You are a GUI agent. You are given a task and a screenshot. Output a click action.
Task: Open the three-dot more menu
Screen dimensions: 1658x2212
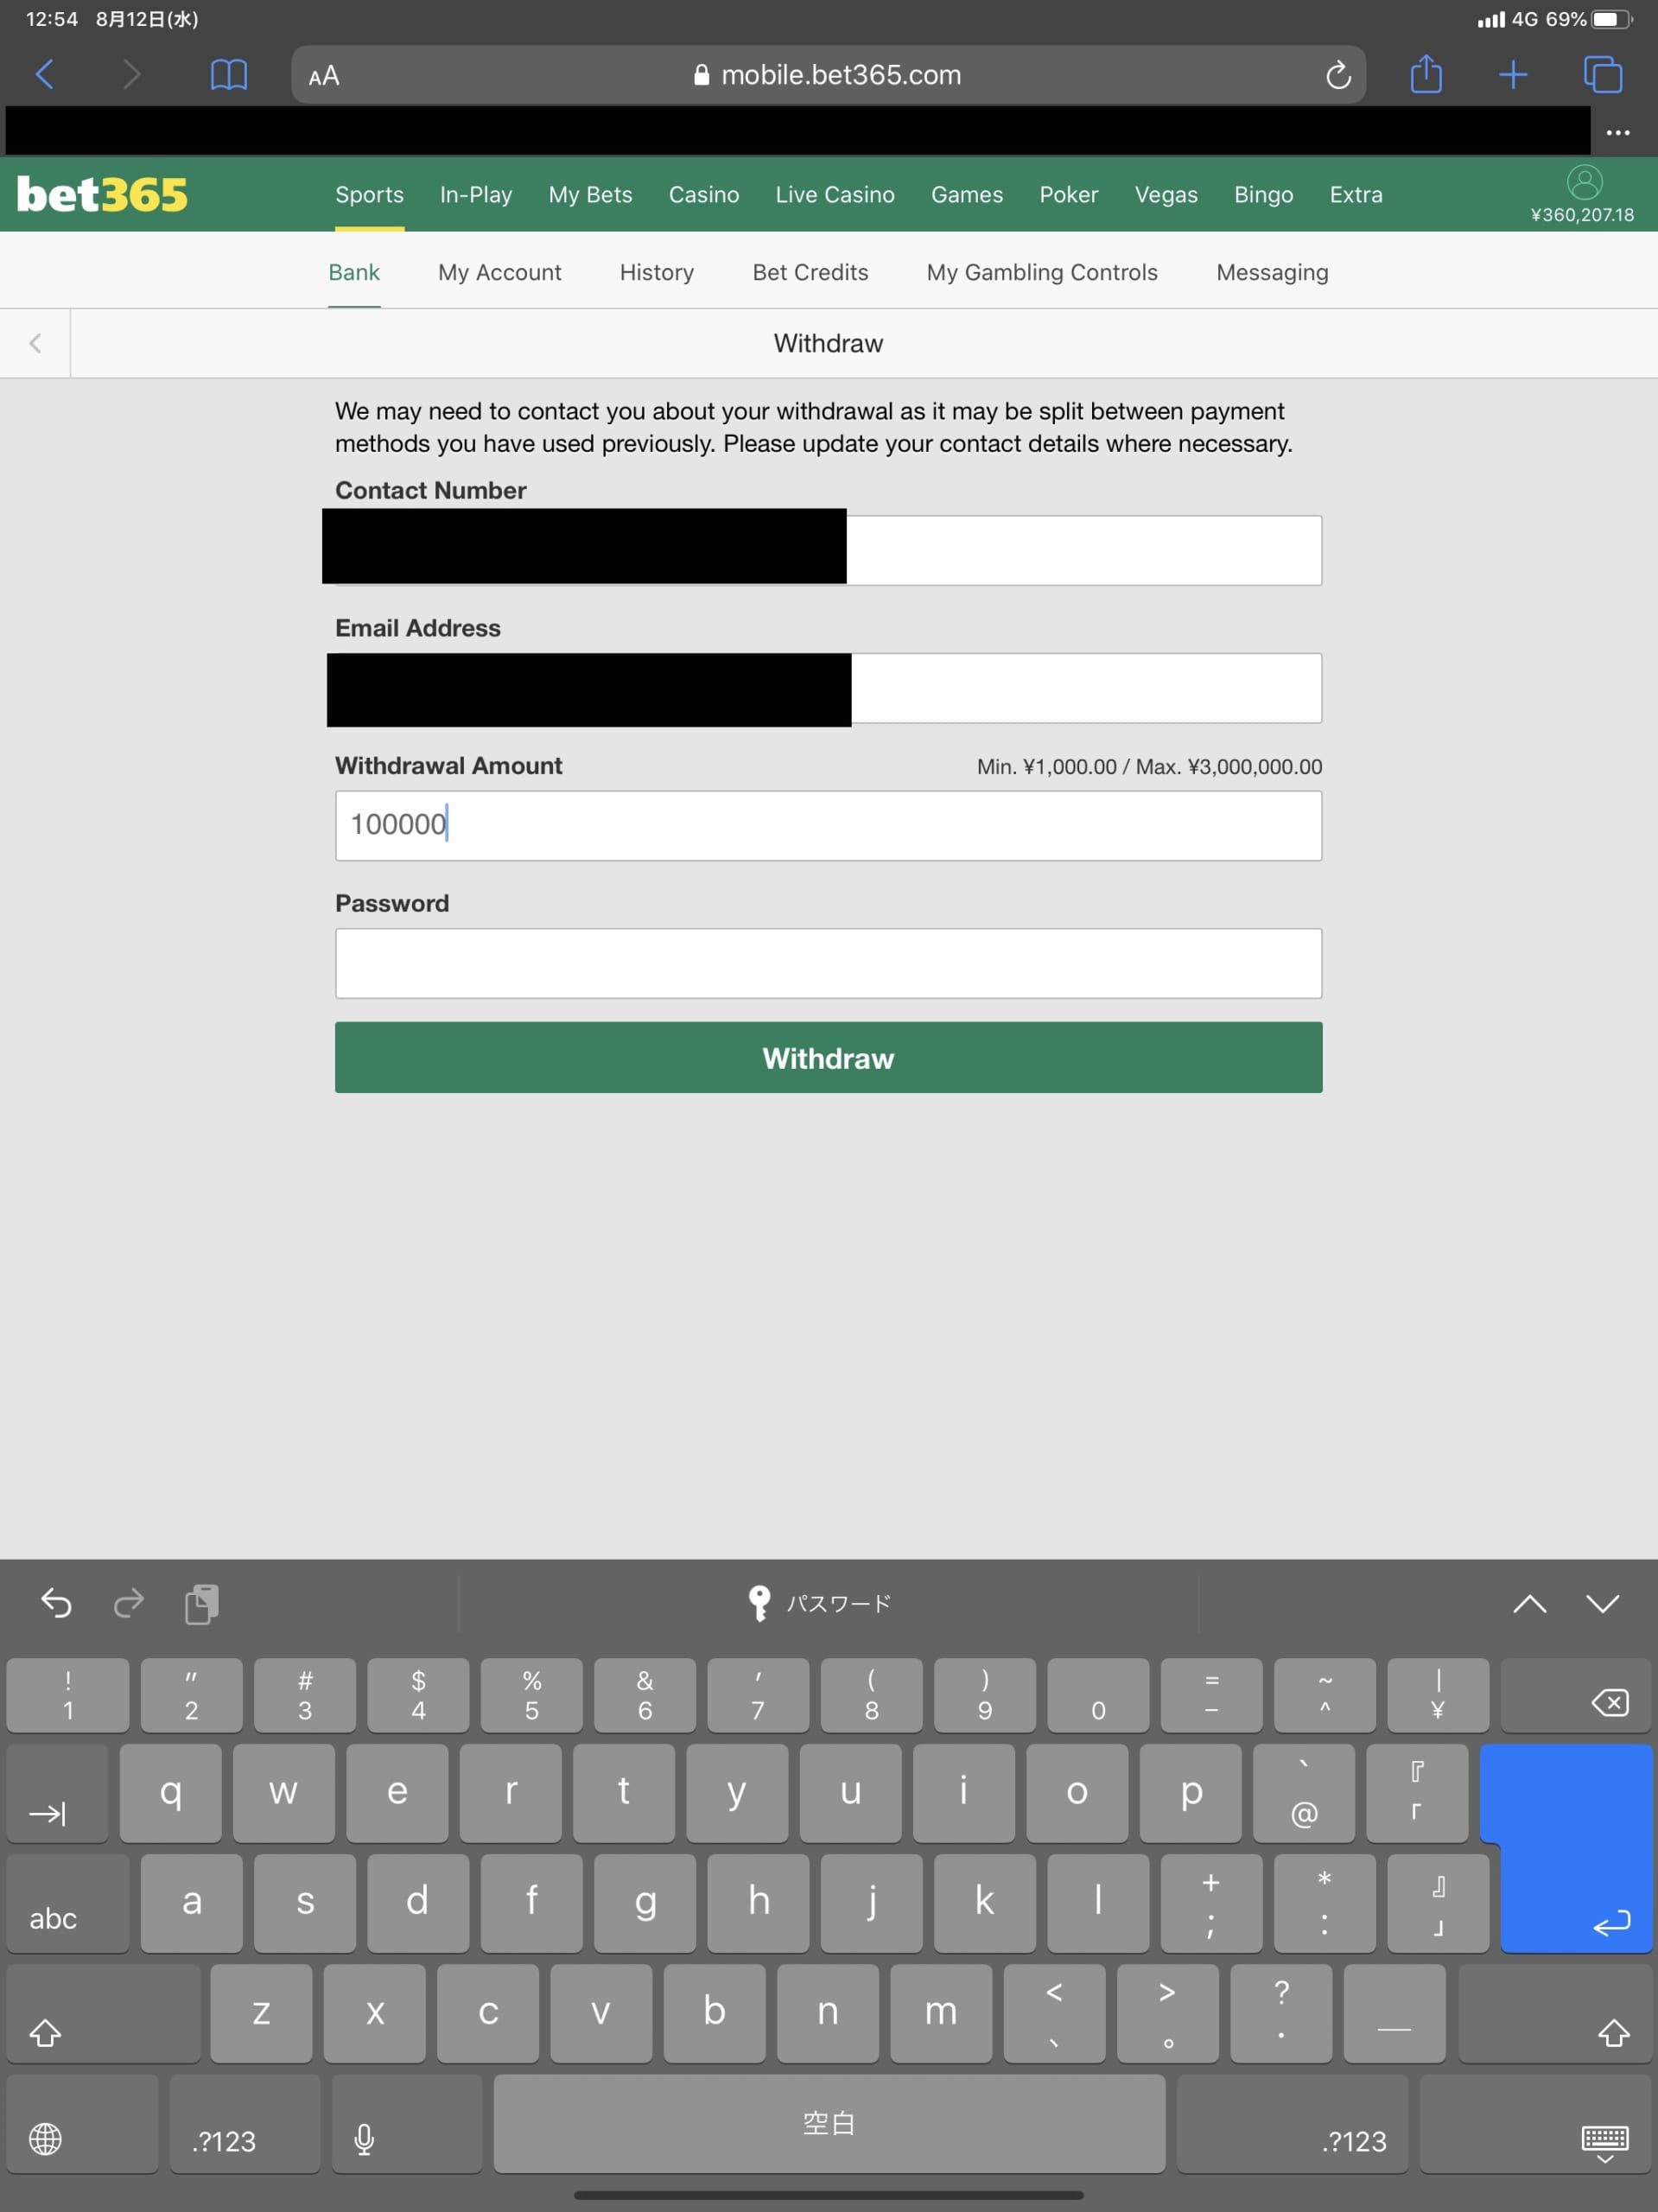coord(1618,132)
